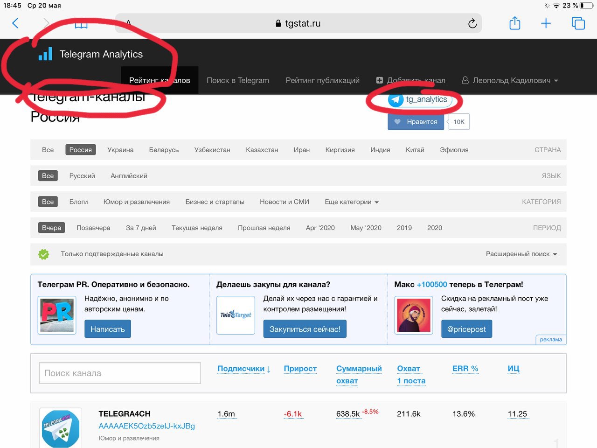The image size is (597, 448).
Task: Show all open Safari tabs
Action: [578, 23]
